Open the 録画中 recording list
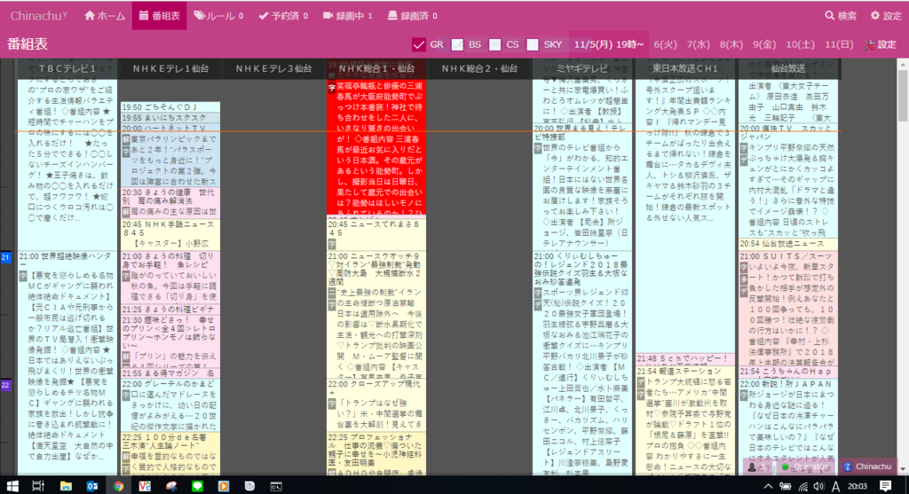 click(347, 16)
